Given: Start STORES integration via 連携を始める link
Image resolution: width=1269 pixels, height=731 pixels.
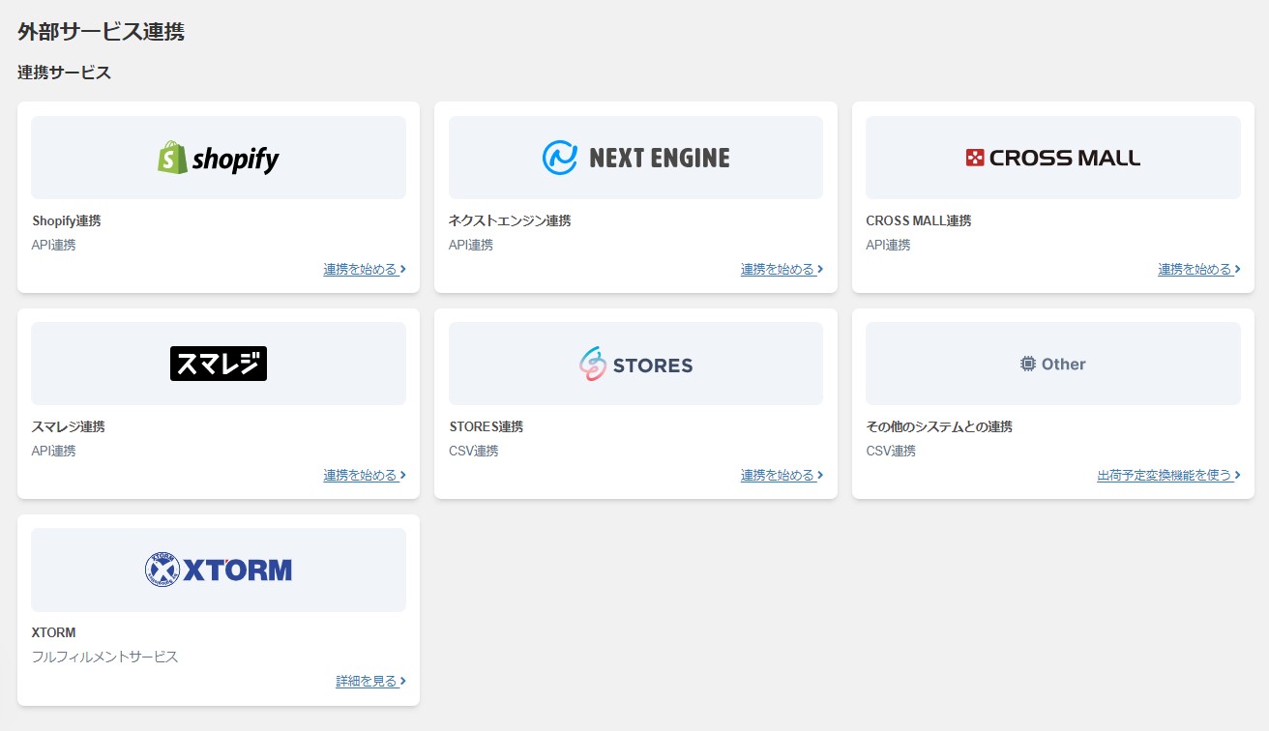Looking at the screenshot, I should [x=782, y=475].
